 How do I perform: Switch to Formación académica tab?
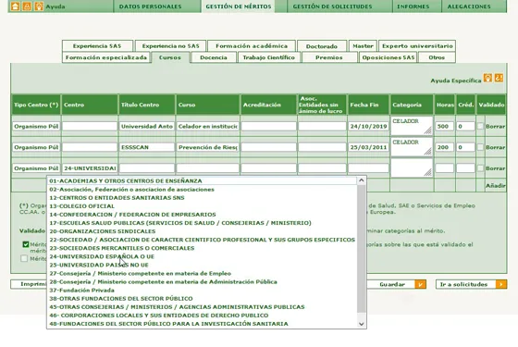point(252,46)
